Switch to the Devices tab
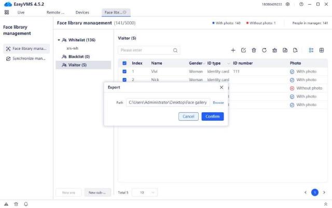The height and width of the screenshot is (208, 332). point(82,12)
